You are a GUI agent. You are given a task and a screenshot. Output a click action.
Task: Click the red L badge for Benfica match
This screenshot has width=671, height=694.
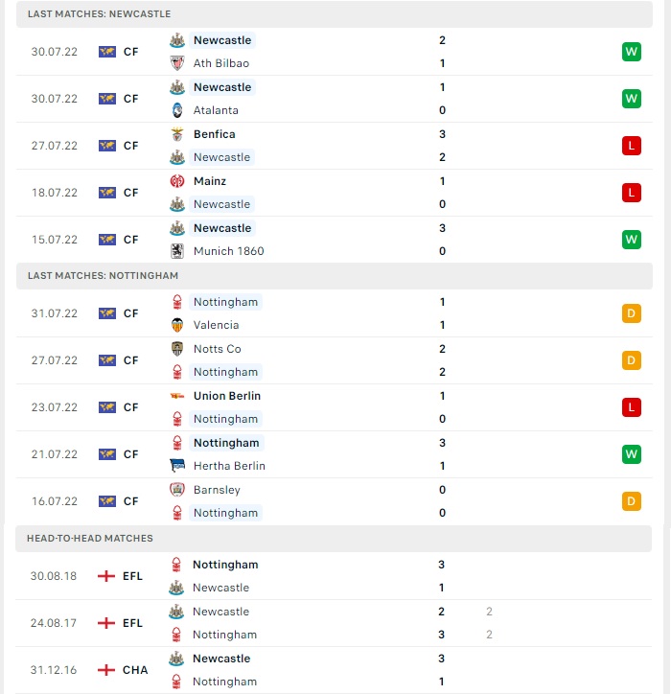tap(631, 146)
